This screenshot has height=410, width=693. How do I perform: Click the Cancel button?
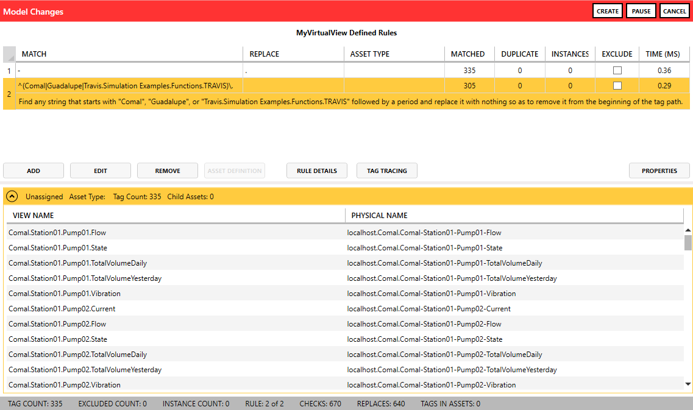[674, 11]
